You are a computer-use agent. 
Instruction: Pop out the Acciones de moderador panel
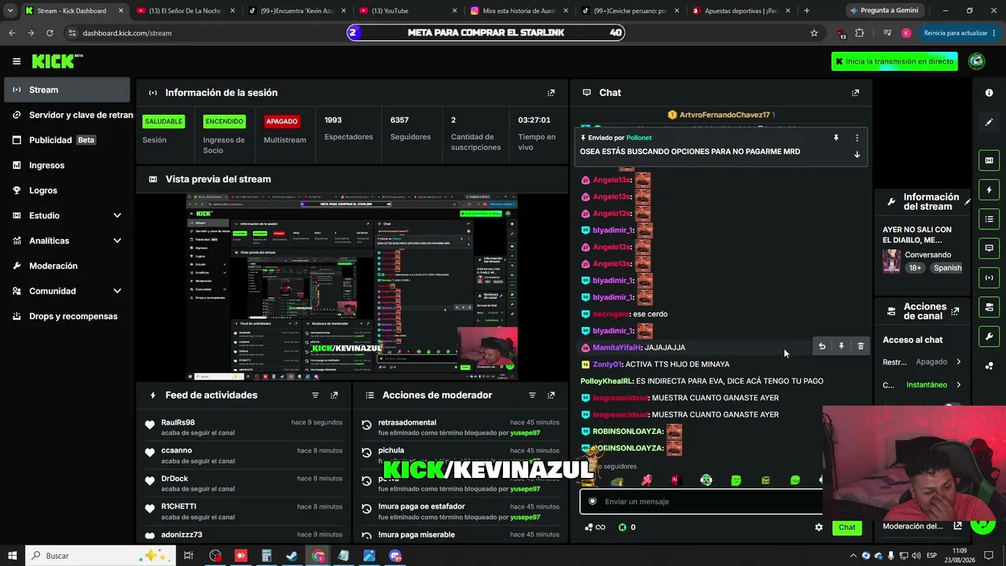point(551,395)
